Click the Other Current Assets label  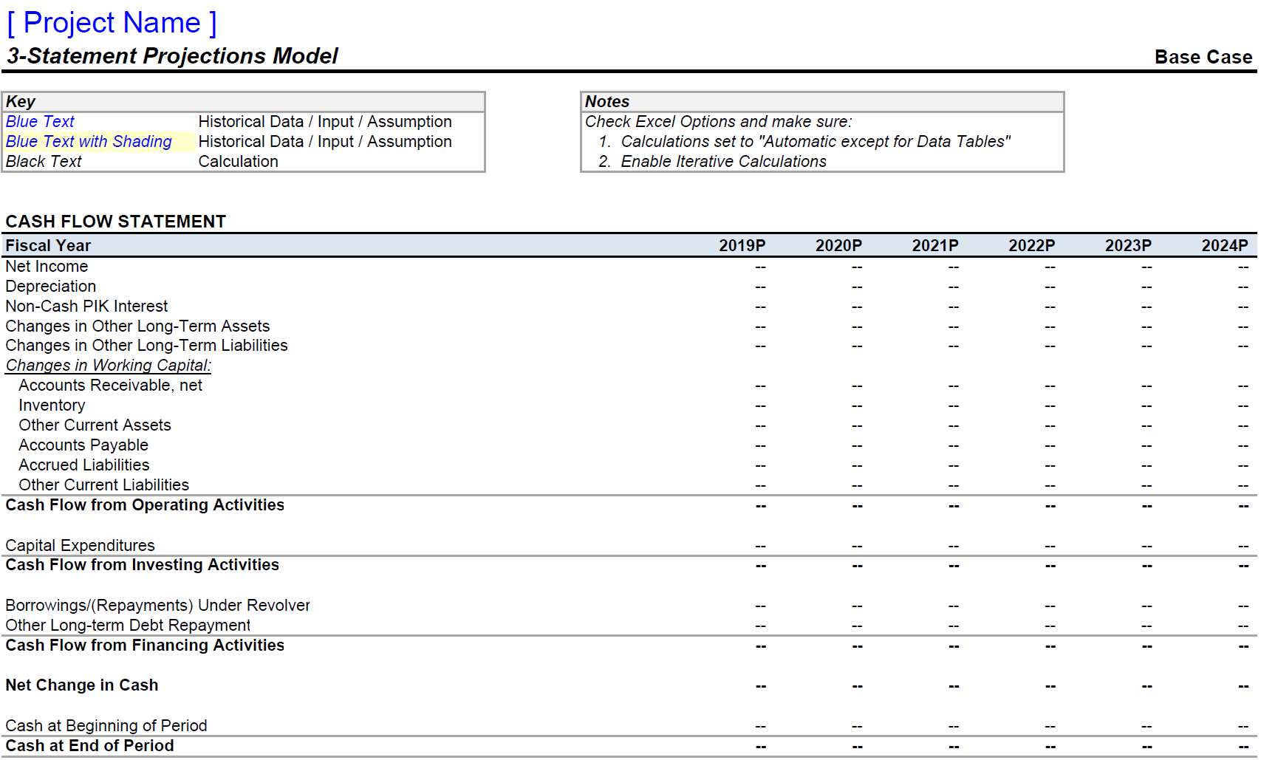point(95,425)
